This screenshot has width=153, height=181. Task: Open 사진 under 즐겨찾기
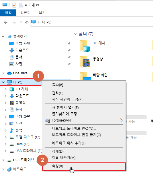click(19, 64)
